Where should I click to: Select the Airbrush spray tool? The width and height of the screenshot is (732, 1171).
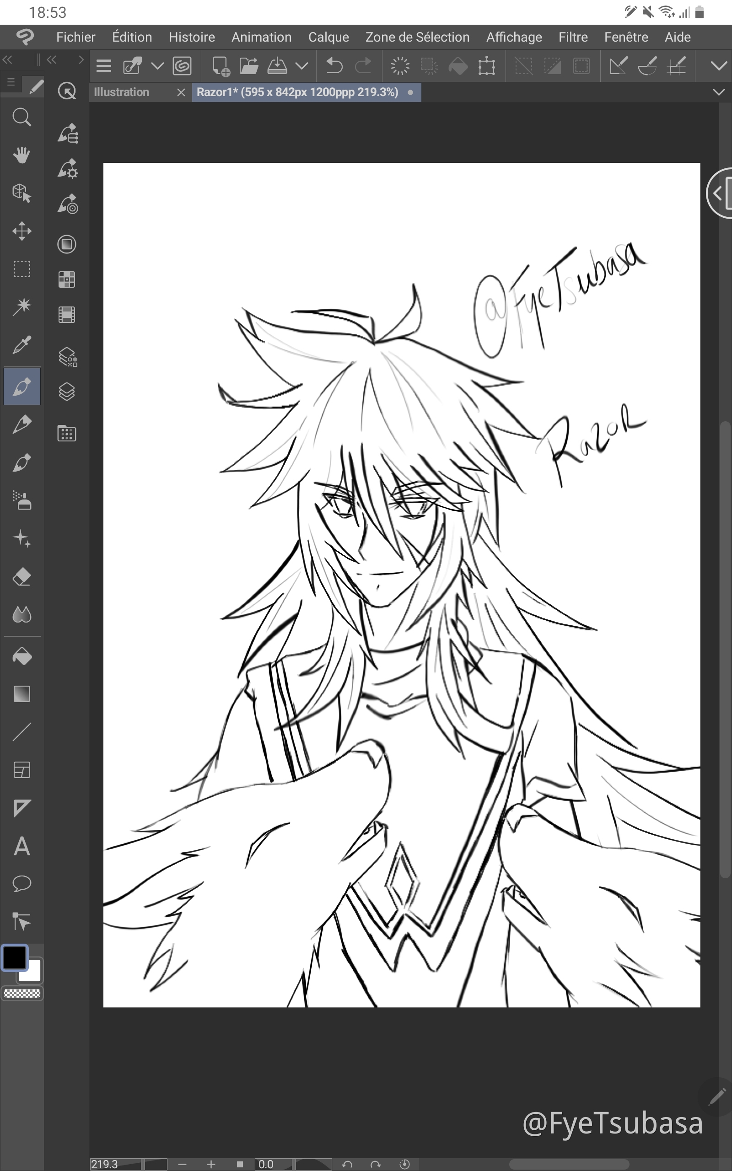(22, 500)
